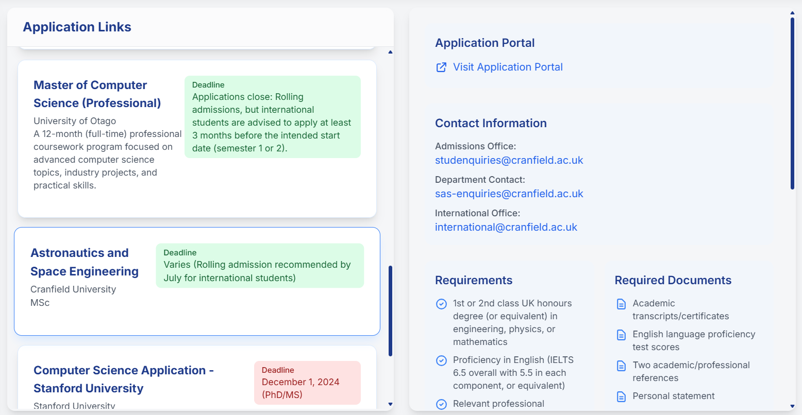This screenshot has height=415, width=802.
Task: Click the 'Requirements' section heading
Action: 474,281
